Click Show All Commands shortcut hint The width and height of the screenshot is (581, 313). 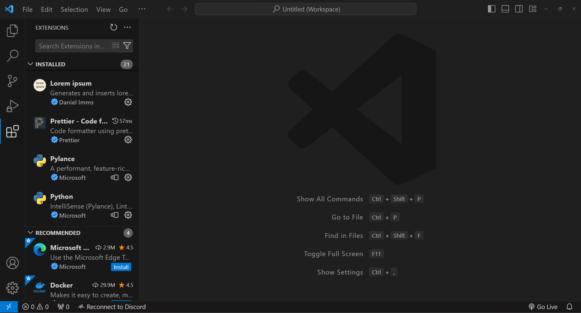360,199
